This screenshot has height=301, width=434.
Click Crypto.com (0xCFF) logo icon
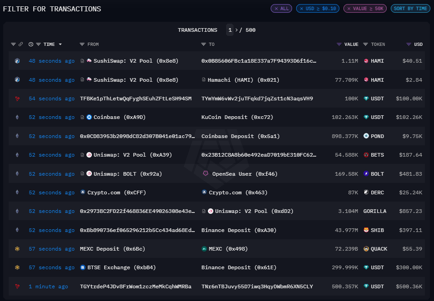pyautogui.click(x=82, y=192)
